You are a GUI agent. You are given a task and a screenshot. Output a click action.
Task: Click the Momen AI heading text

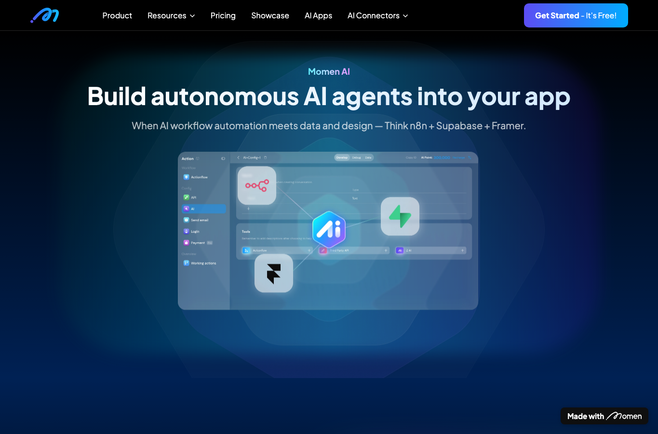(x=329, y=71)
